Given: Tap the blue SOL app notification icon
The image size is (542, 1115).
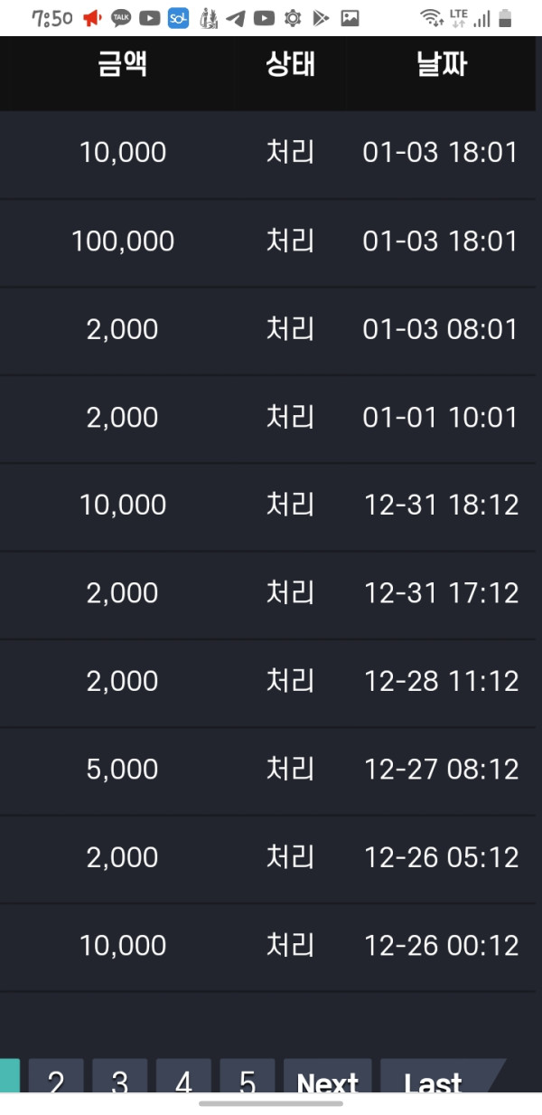Looking at the screenshot, I should 178,18.
